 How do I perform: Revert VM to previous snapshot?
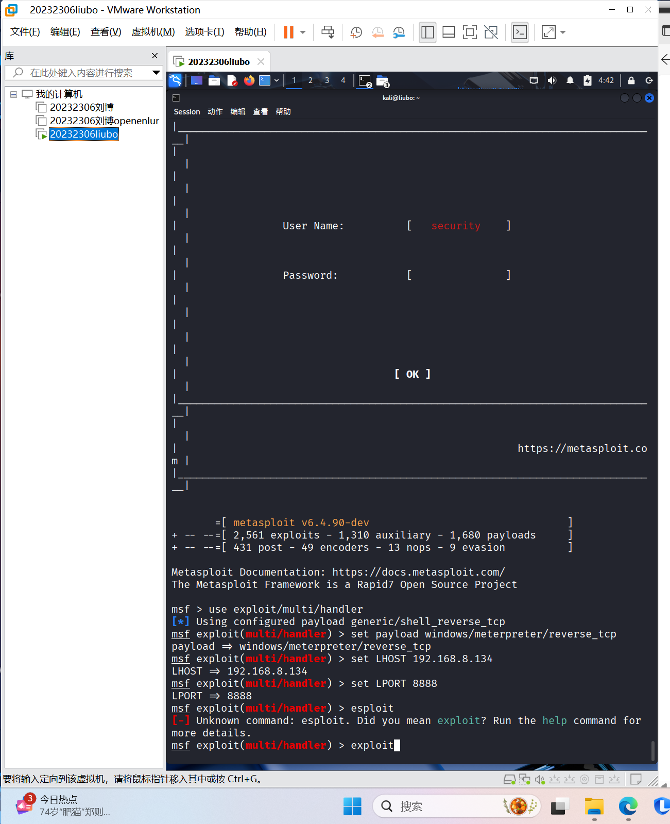click(377, 32)
